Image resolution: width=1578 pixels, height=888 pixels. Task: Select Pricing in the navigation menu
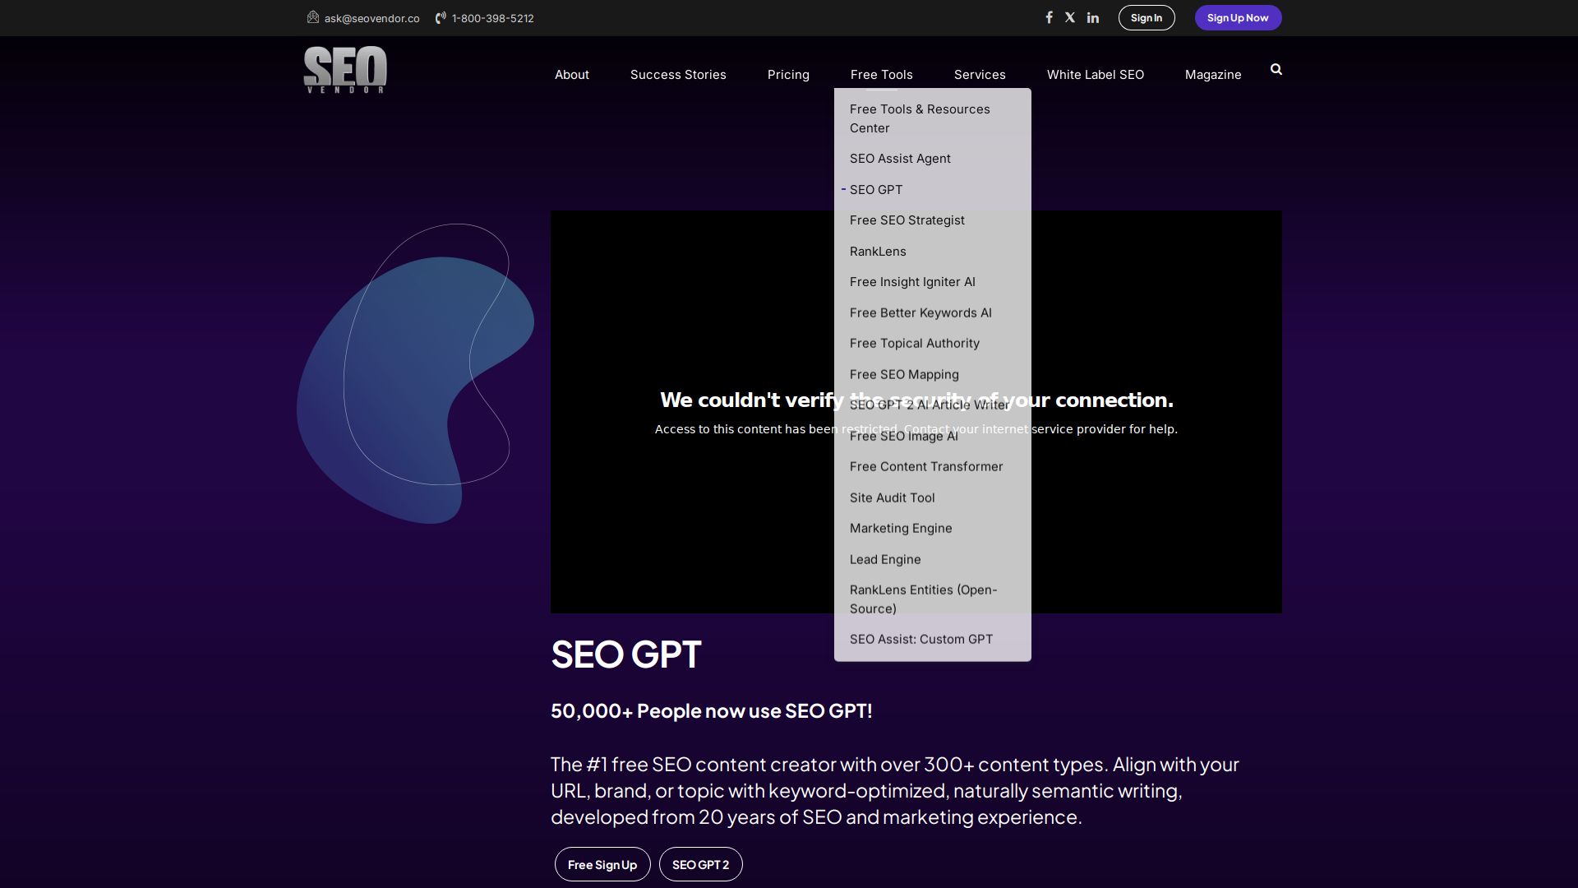(788, 74)
